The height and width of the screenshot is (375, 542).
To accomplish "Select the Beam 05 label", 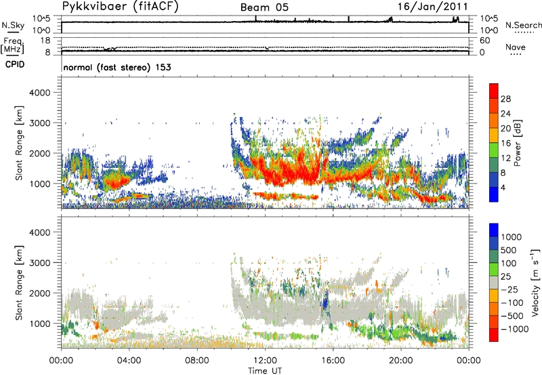I will (264, 7).
